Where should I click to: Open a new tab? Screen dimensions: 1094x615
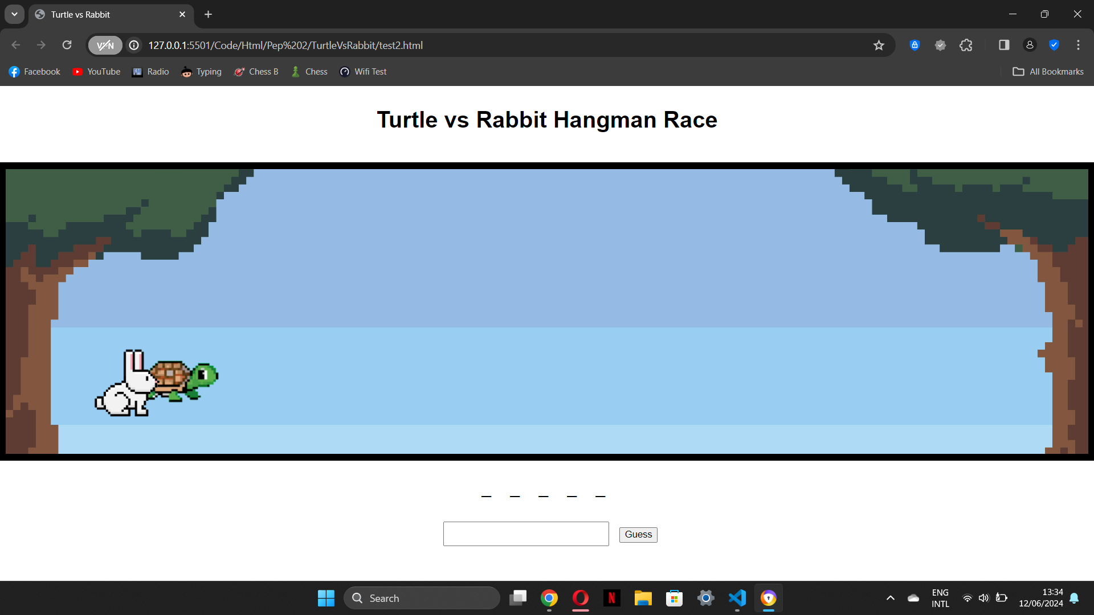tap(208, 14)
